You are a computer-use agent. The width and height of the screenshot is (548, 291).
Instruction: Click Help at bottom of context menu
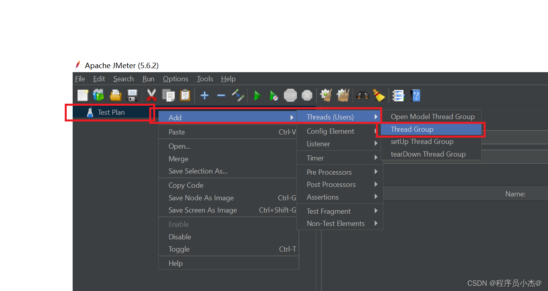point(228,263)
